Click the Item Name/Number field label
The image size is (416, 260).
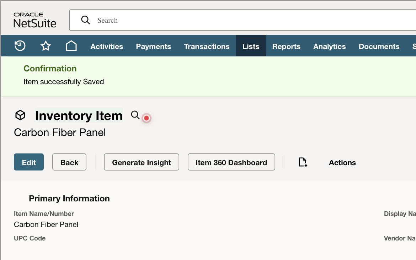tap(44, 213)
